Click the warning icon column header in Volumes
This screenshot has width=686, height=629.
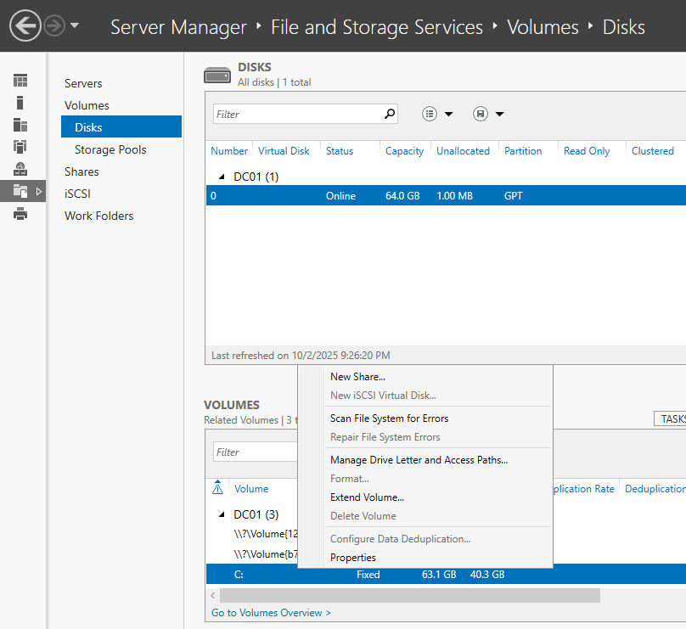point(218,488)
